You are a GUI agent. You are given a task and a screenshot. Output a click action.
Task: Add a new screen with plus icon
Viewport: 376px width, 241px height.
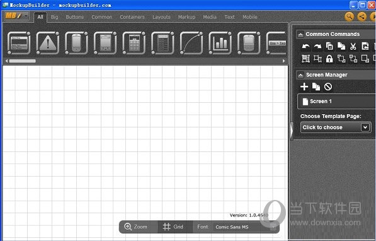[304, 86]
